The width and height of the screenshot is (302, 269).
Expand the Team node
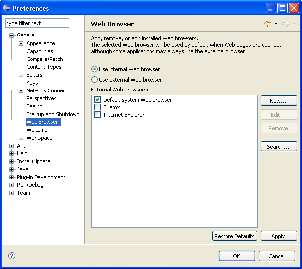point(11,193)
